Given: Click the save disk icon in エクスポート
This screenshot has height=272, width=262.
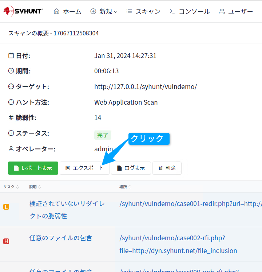Looking at the screenshot, I should [68, 168].
